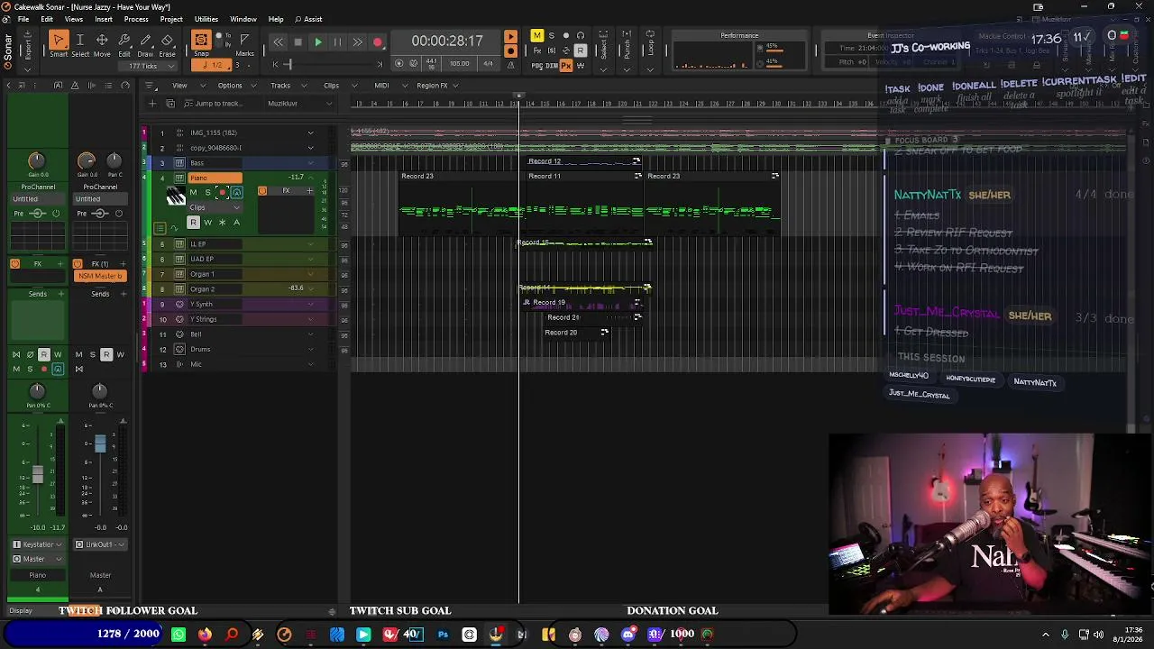
Task: Adjust the Master strip Pan knob
Action: pos(99,390)
